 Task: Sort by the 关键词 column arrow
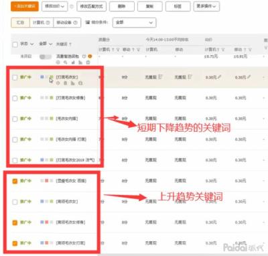tap(70, 44)
